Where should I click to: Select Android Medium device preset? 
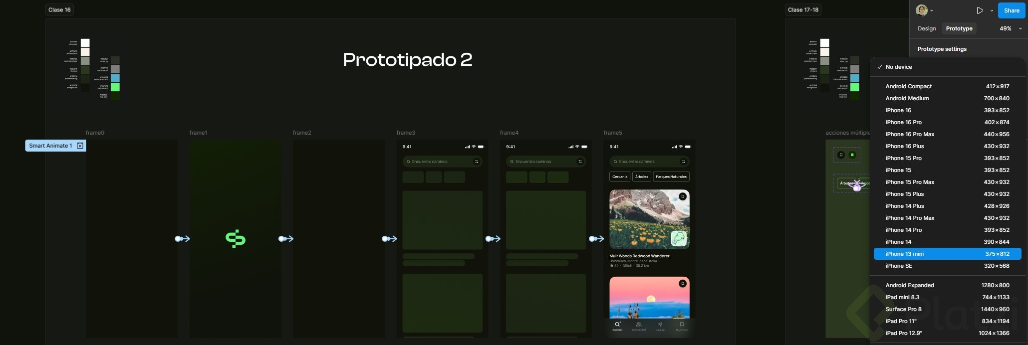[947, 98]
